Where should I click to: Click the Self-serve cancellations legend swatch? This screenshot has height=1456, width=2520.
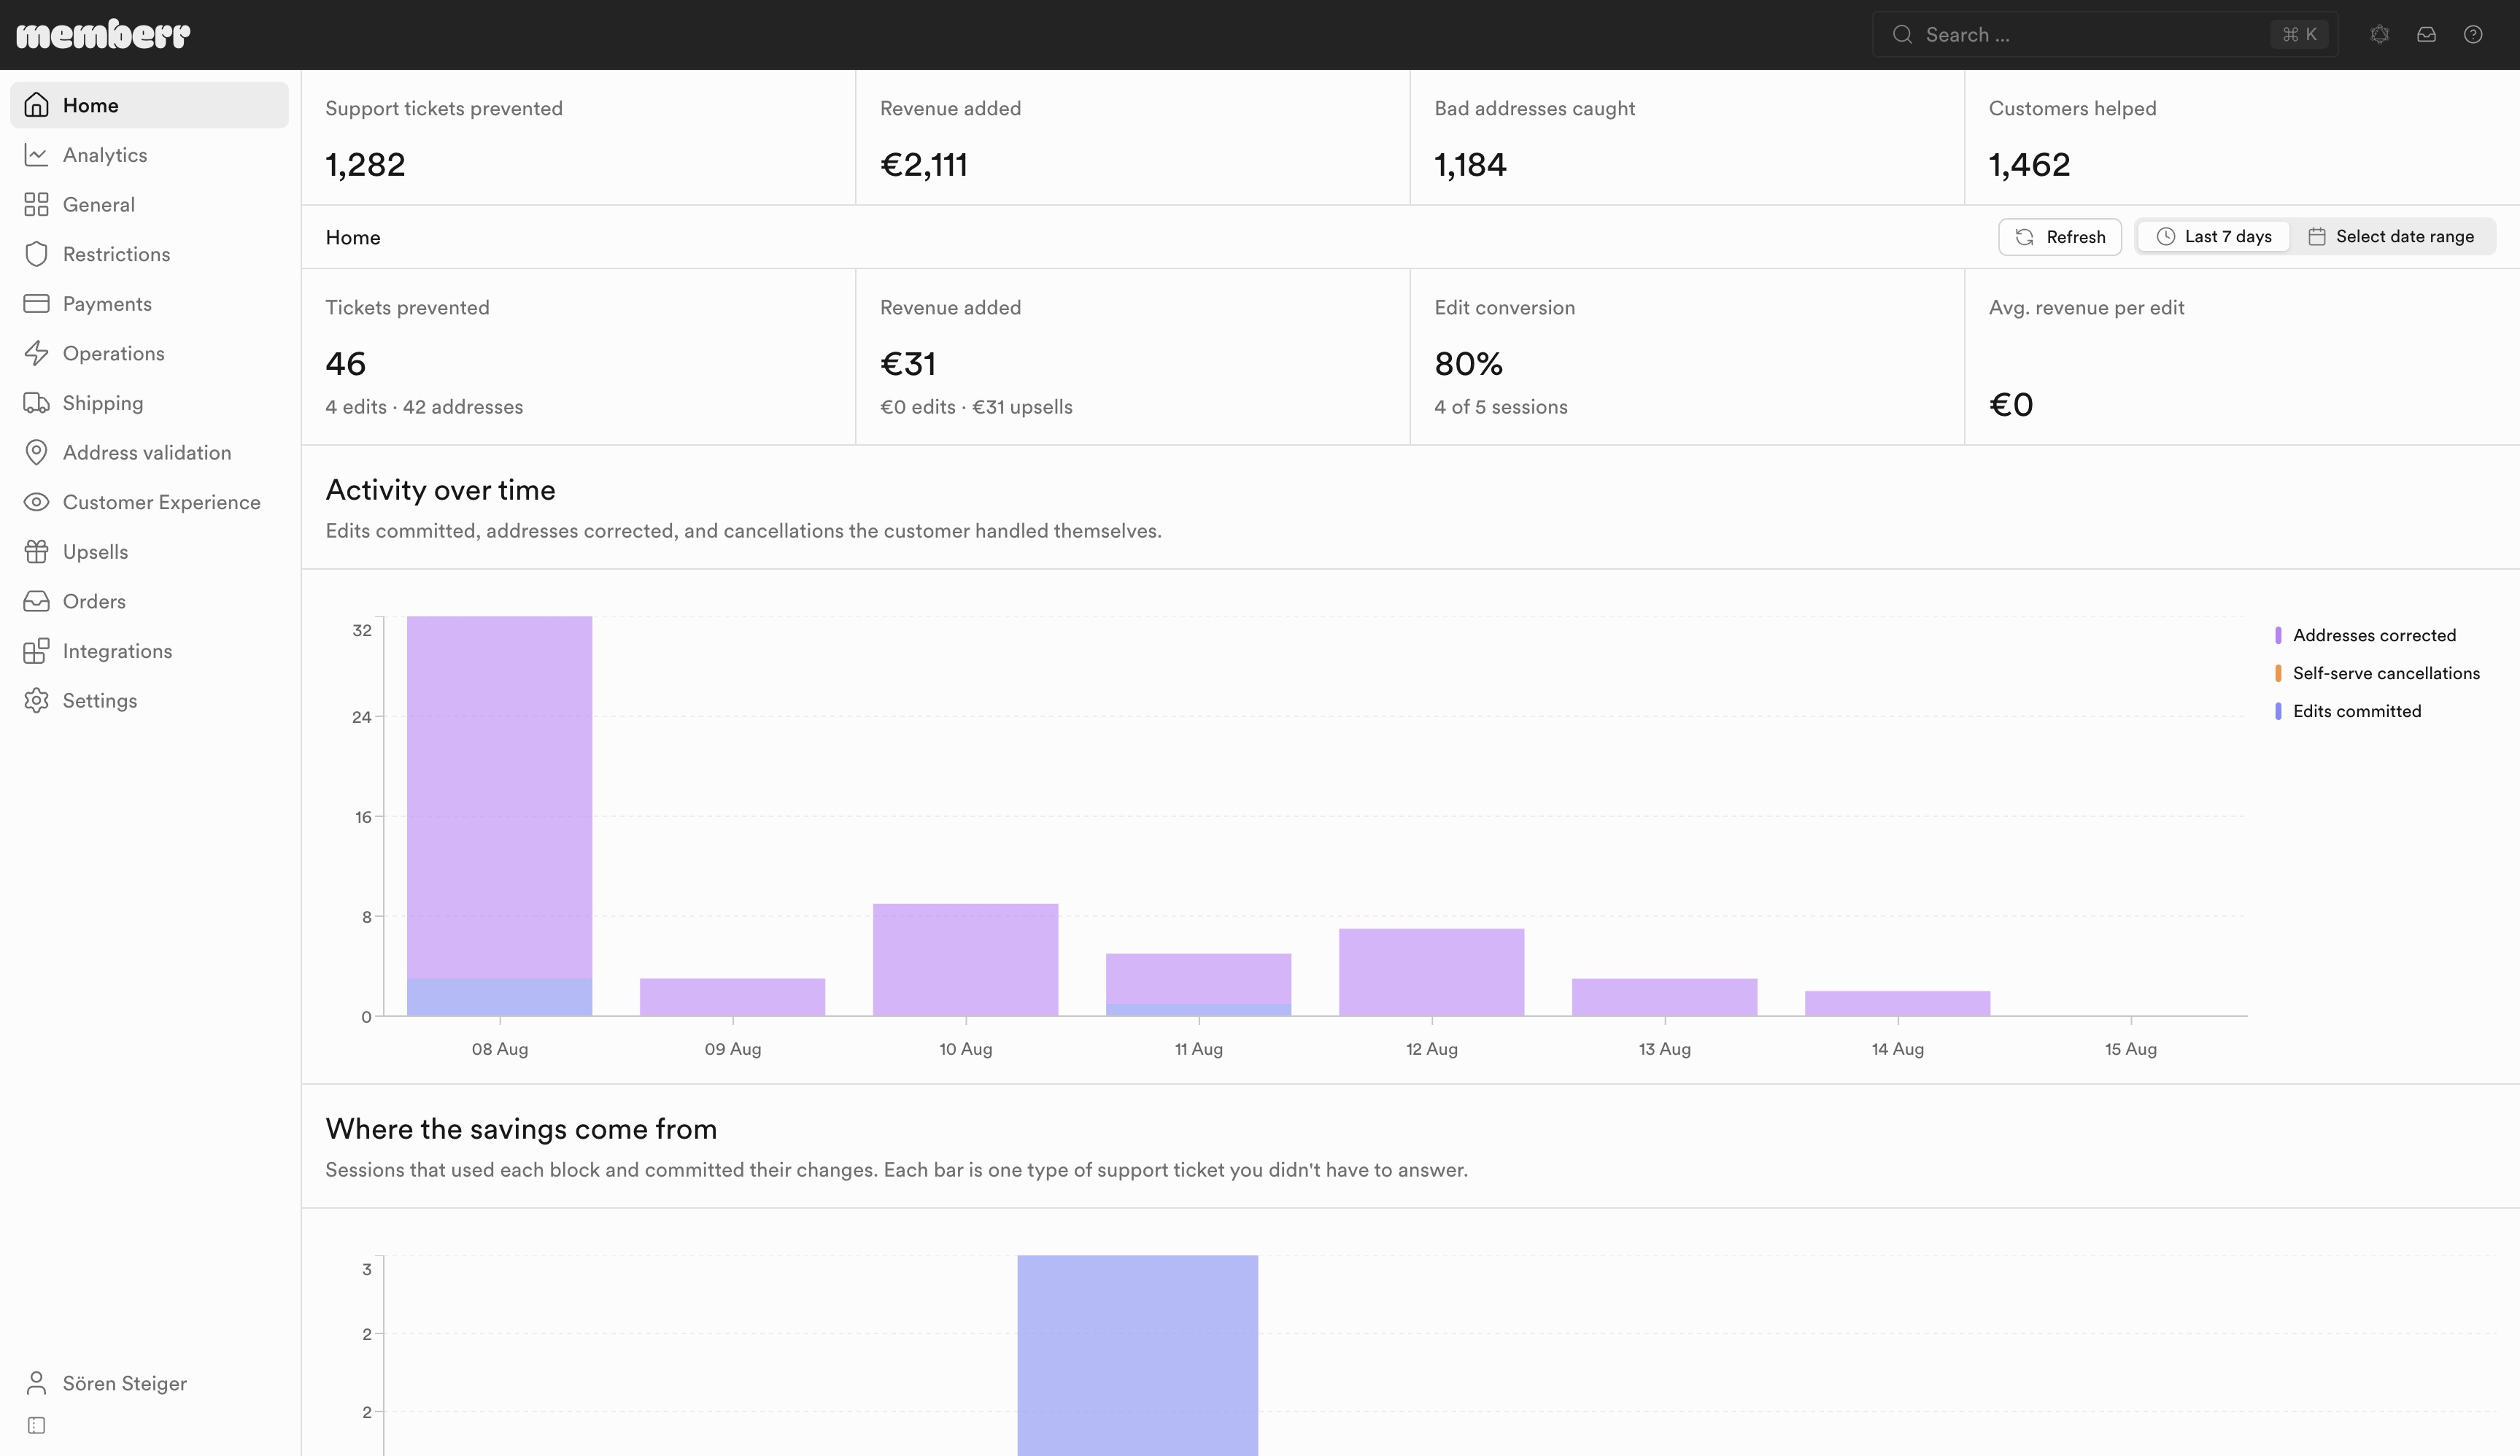tap(2278, 673)
